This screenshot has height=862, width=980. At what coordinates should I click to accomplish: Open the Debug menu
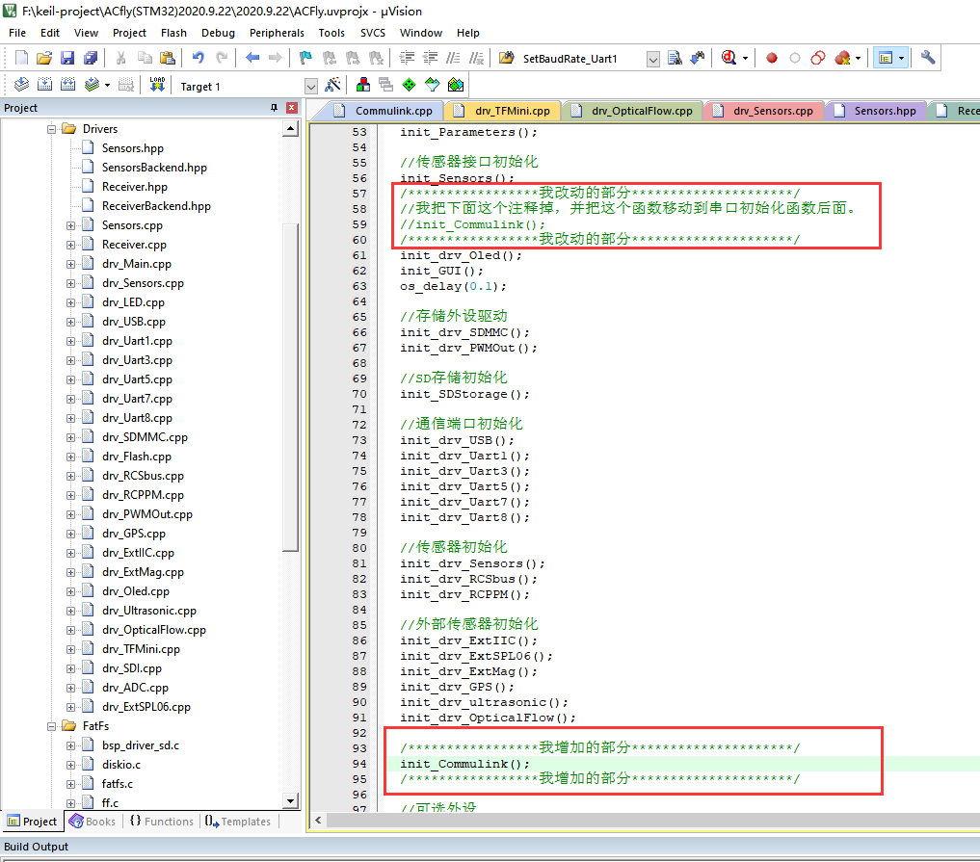point(218,33)
